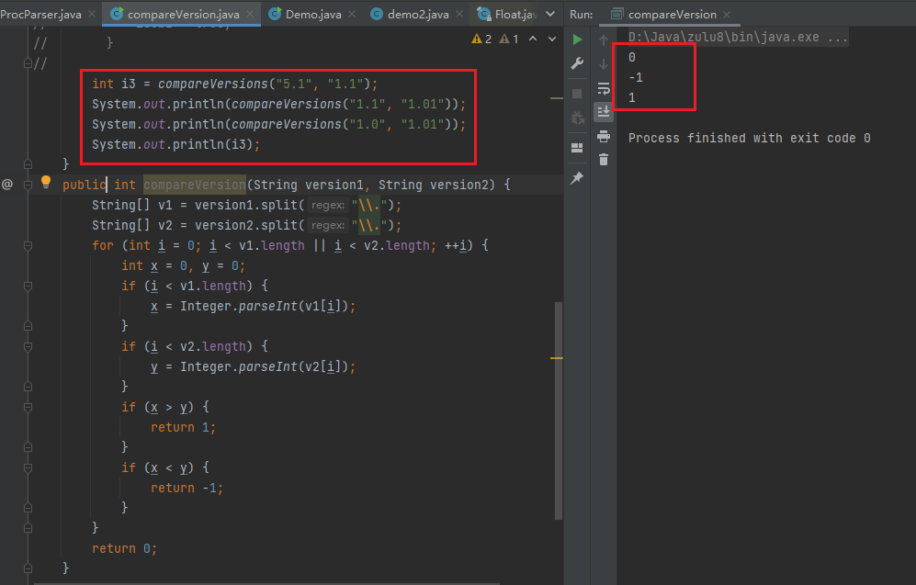Print the console output
Image resolution: width=916 pixels, height=585 pixels.
tap(604, 135)
